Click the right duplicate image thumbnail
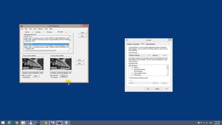222x125 pixels. tap(61, 64)
